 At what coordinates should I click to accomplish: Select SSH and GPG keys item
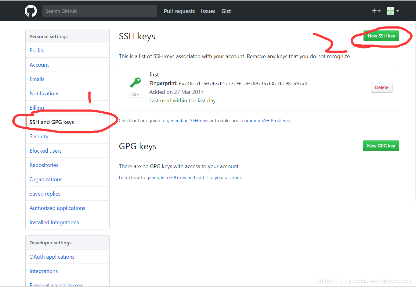[67, 122]
